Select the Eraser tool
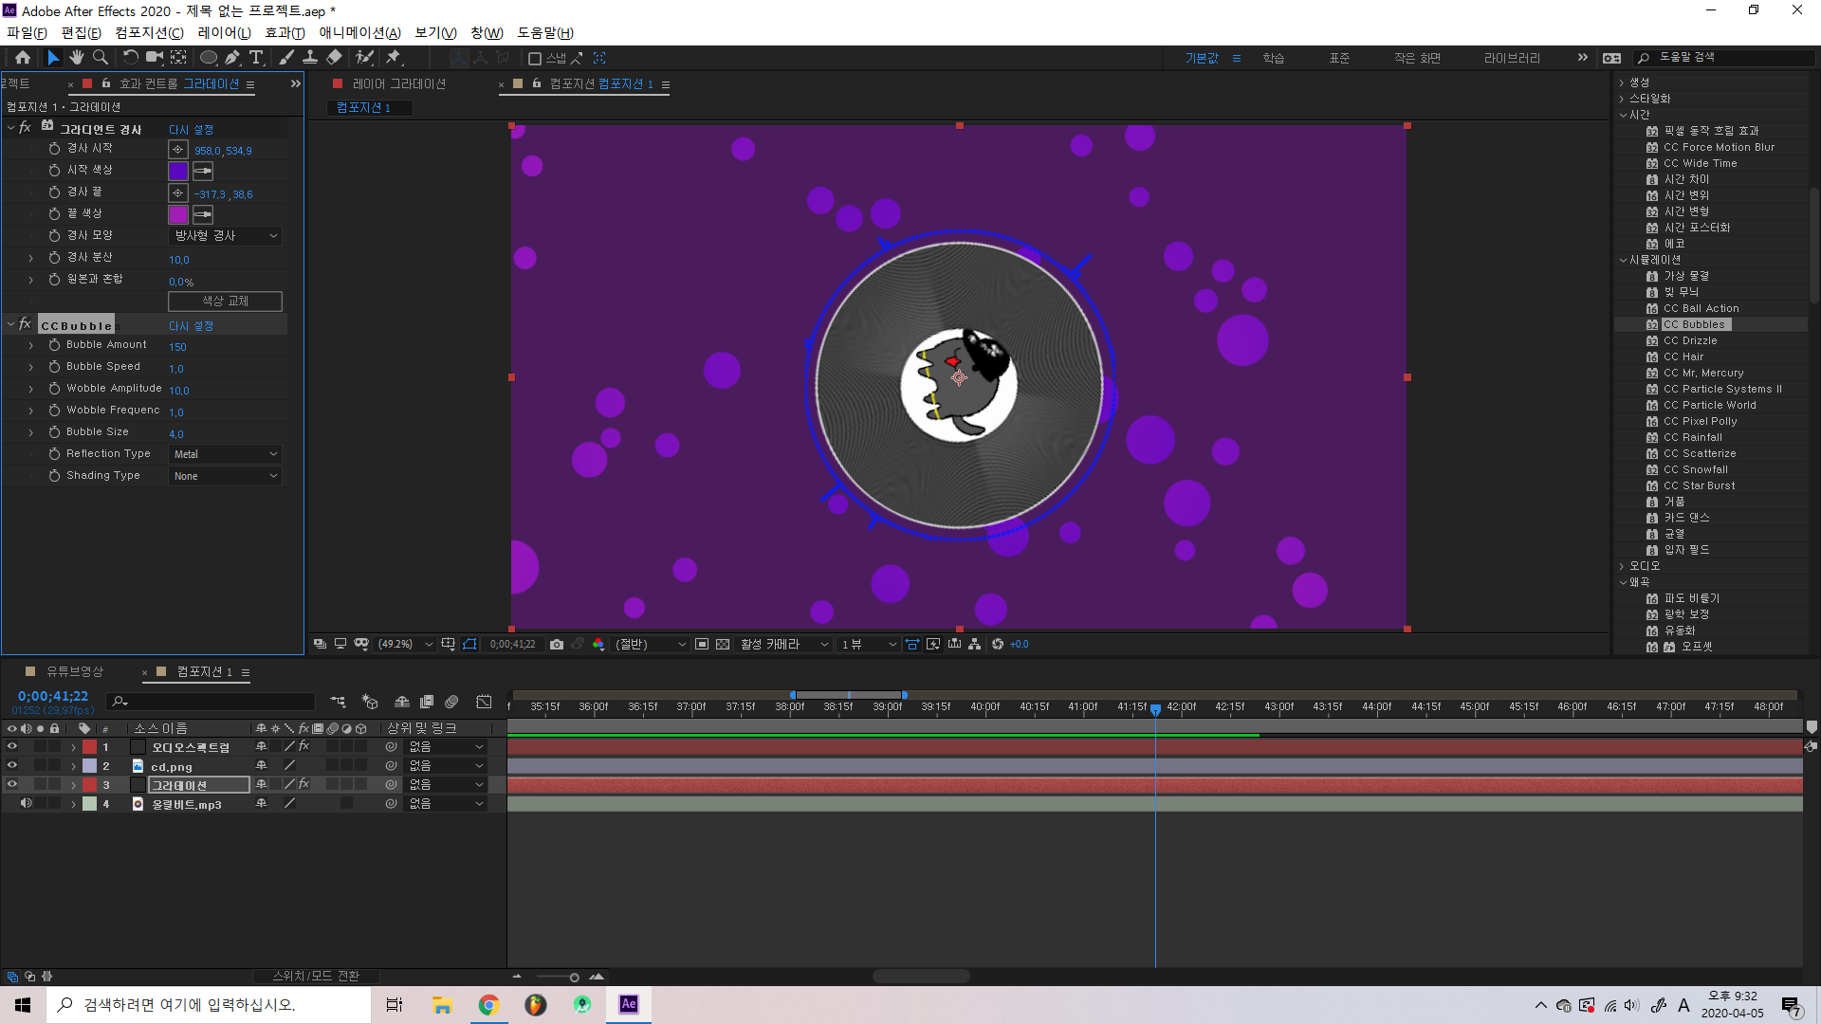The image size is (1821, 1024). pyautogui.click(x=334, y=58)
